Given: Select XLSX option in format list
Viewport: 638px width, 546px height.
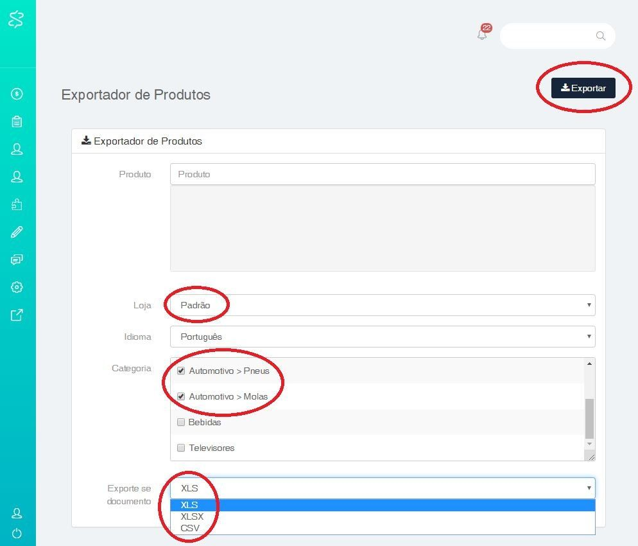Looking at the screenshot, I should tap(383, 516).
